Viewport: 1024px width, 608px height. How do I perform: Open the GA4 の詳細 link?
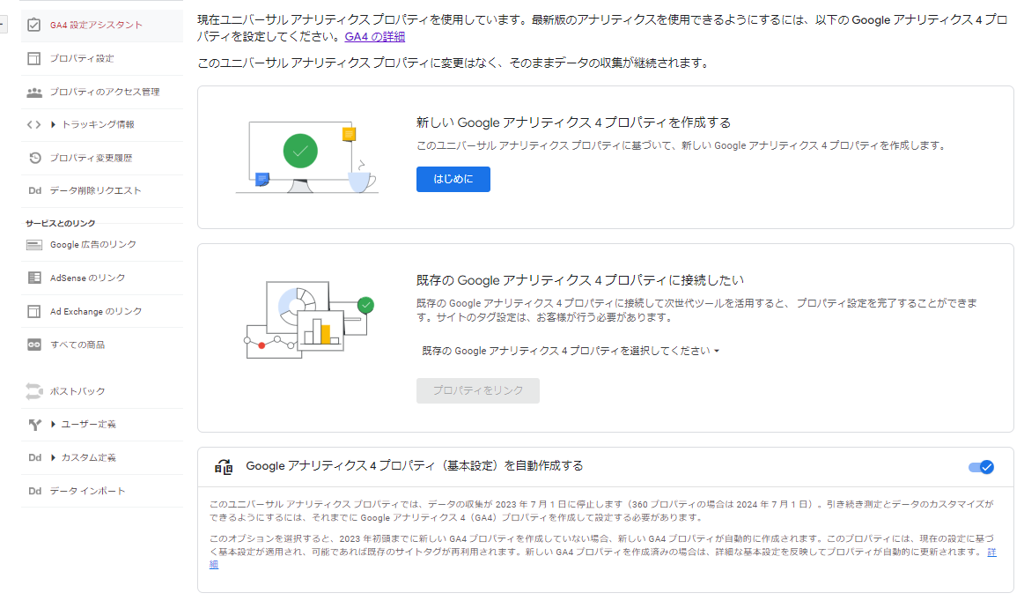(375, 37)
